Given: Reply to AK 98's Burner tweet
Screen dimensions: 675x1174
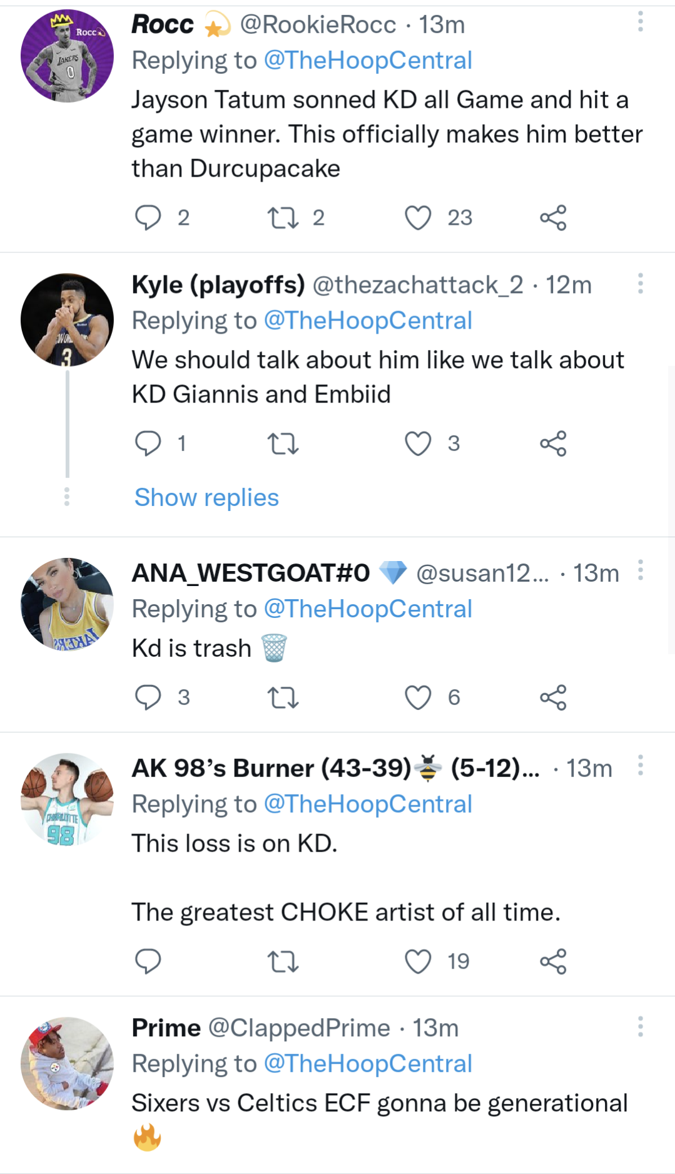Looking at the screenshot, I should [x=148, y=962].
